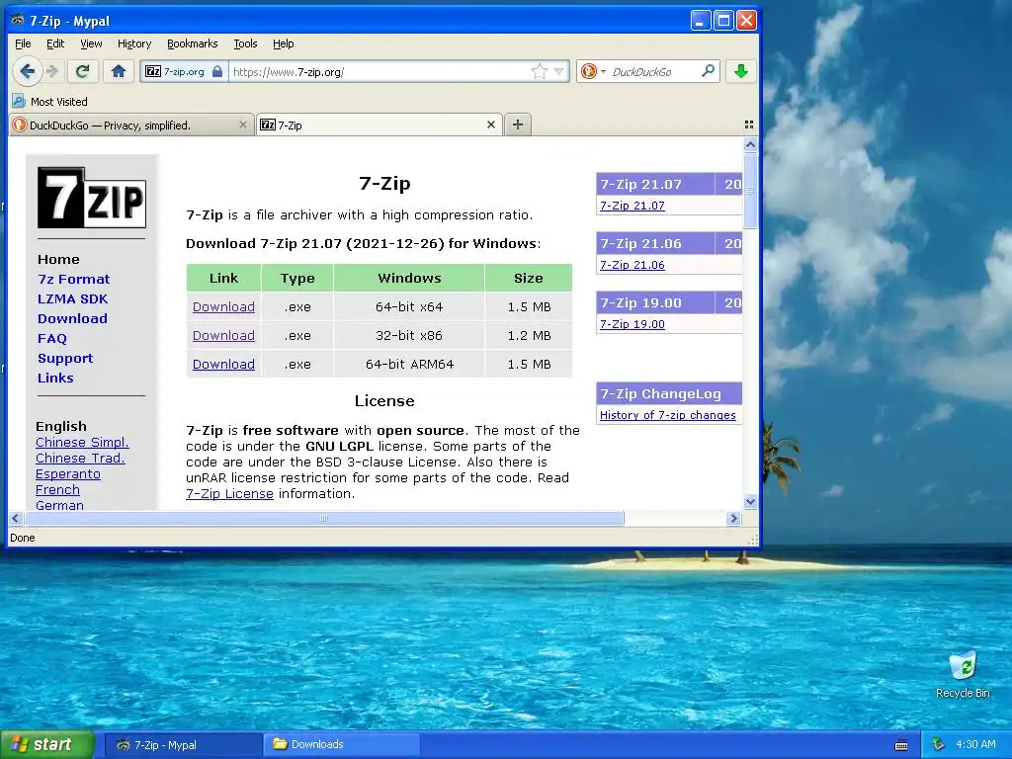The height and width of the screenshot is (759, 1012).
Task: Switch to DuckDuckGo tab
Action: click(x=131, y=126)
